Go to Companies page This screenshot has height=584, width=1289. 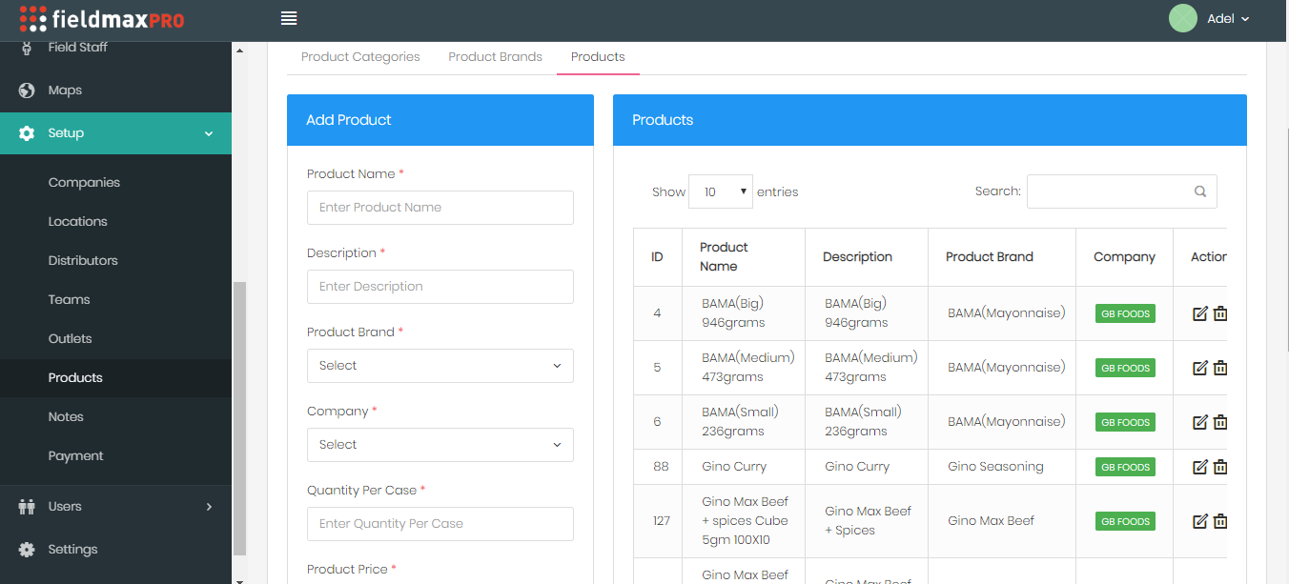click(84, 182)
